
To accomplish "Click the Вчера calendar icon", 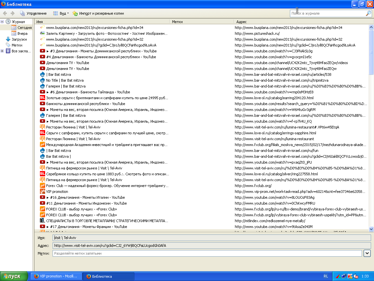I will coord(14,33).
